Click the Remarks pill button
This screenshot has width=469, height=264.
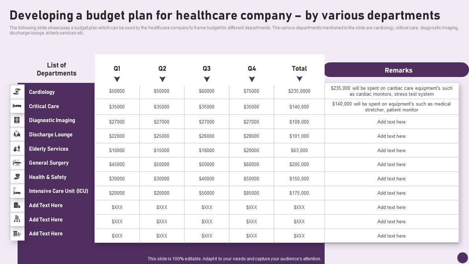click(x=398, y=70)
